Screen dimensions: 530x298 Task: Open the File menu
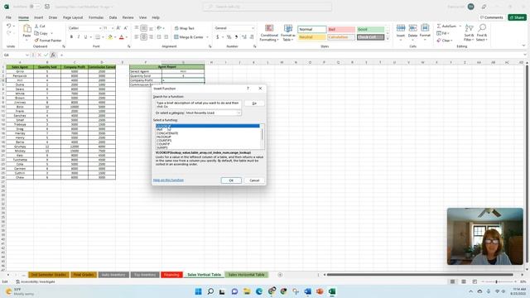[8, 17]
